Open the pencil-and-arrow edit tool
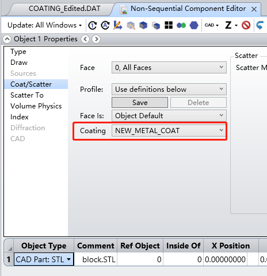This screenshot has width=267, height=276. tap(118, 25)
